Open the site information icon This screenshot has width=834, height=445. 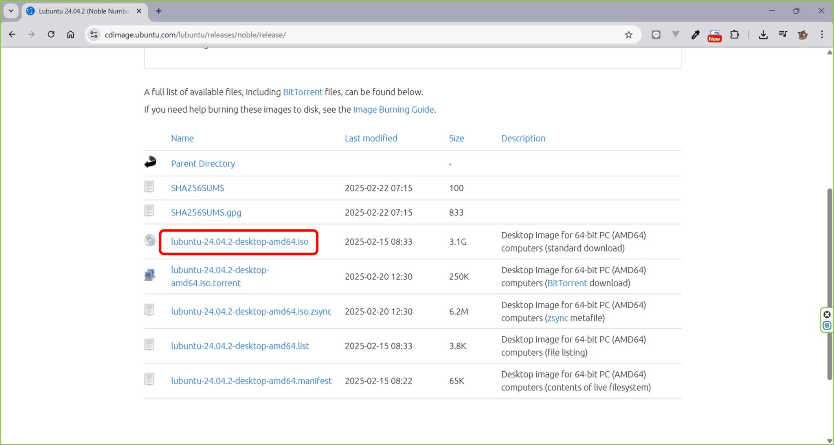click(x=94, y=35)
